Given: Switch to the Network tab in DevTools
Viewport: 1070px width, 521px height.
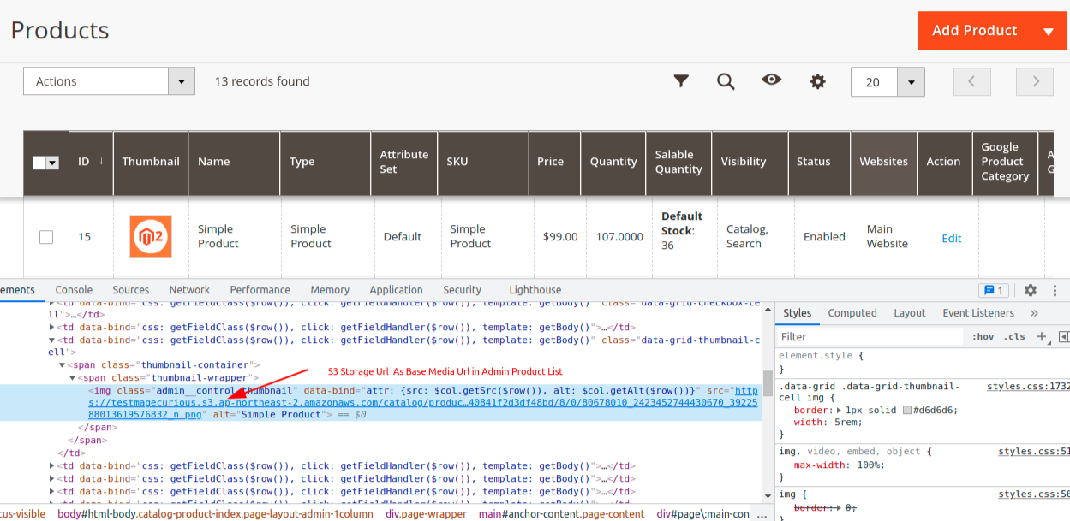Looking at the screenshot, I should (188, 289).
